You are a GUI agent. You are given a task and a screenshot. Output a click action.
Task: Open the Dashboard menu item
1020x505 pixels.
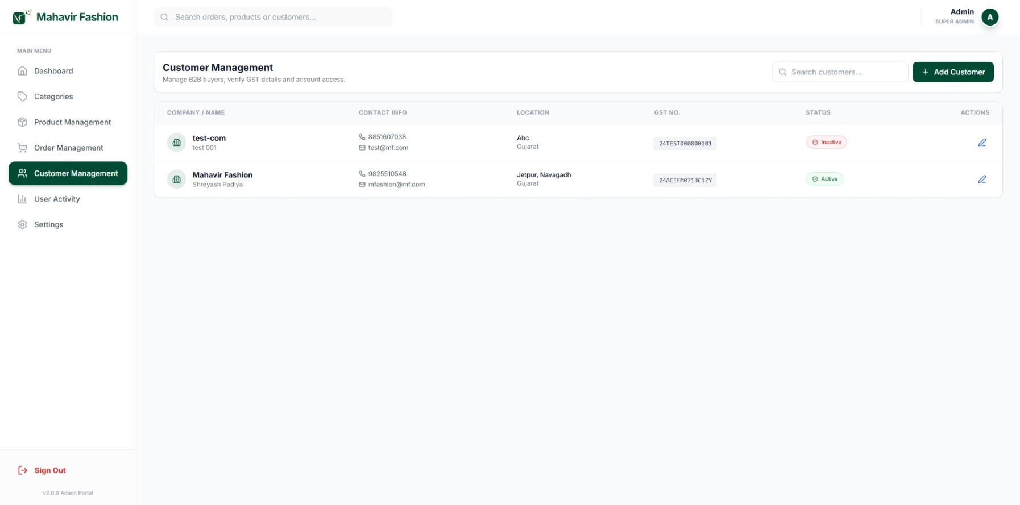[53, 71]
